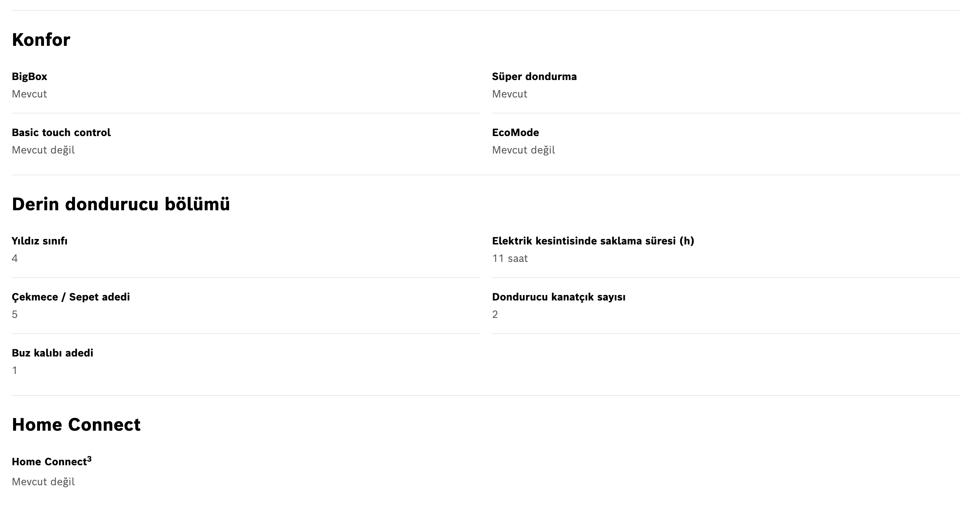This screenshot has width=968, height=510.
Task: Click the Home Connect specification label
Action: point(49,462)
